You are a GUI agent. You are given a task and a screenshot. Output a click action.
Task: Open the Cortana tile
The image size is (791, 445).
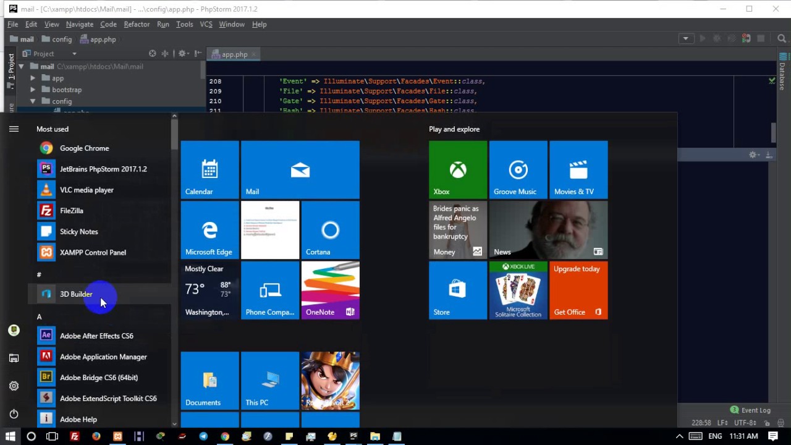tap(330, 230)
